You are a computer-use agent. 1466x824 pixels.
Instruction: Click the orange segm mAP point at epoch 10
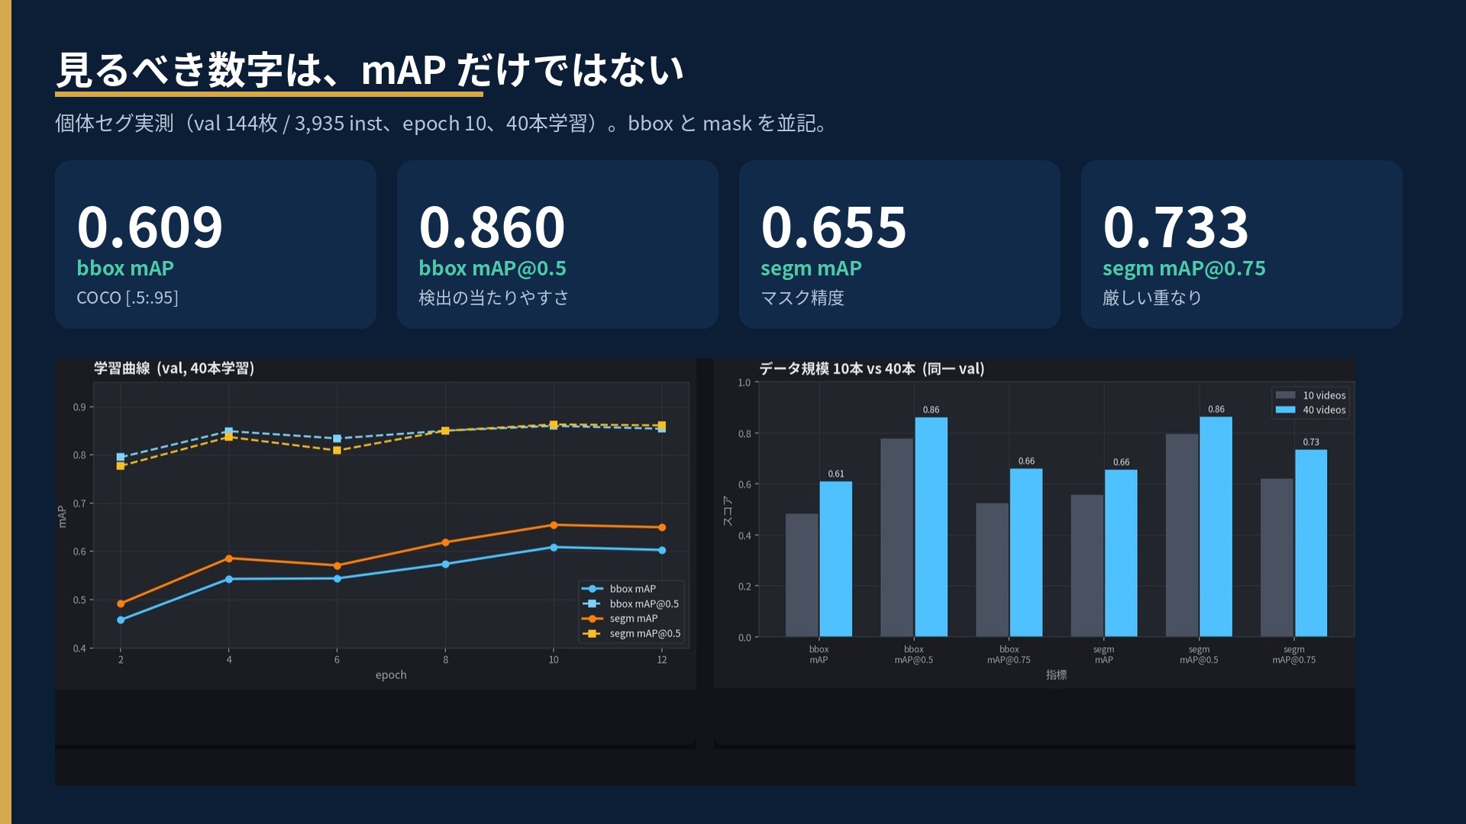[x=554, y=525]
